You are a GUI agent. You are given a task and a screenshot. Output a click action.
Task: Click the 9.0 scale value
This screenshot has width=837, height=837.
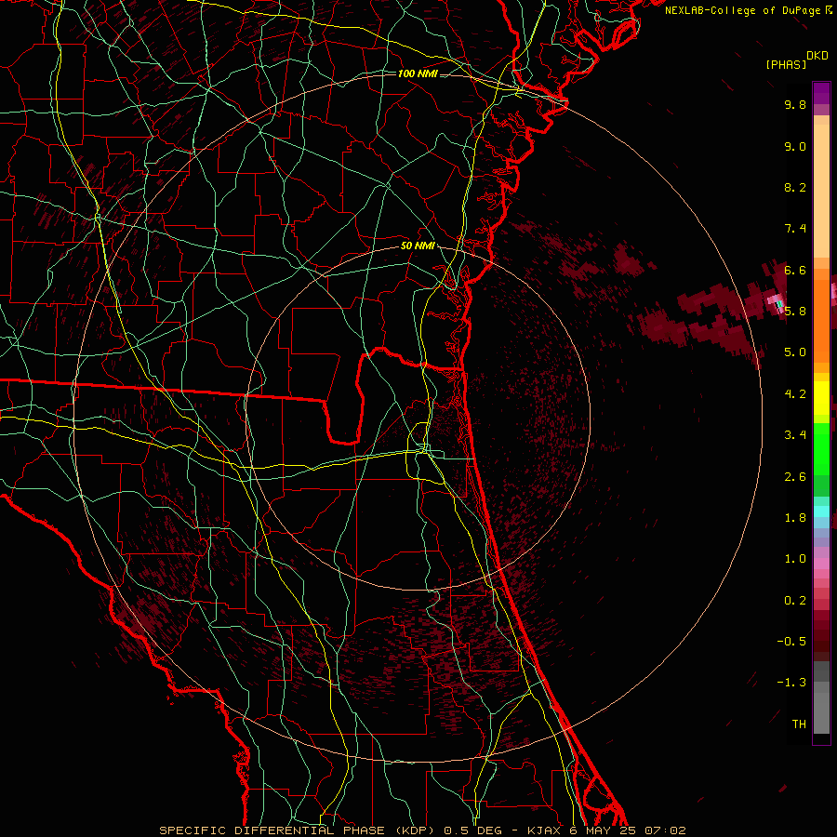tap(795, 146)
